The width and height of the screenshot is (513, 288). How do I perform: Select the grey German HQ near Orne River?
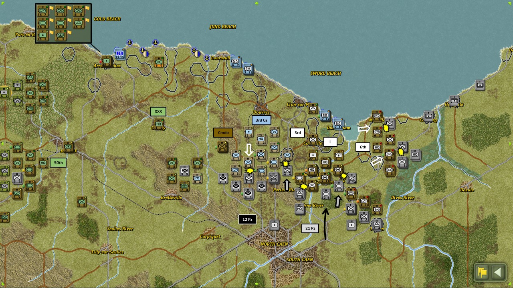click(x=299, y=209)
